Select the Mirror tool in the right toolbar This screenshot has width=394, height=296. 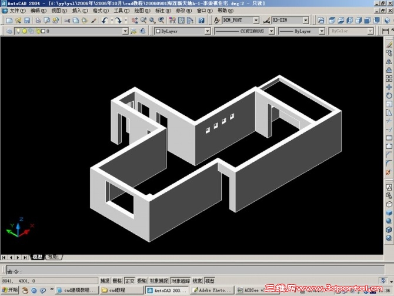pyautogui.click(x=389, y=62)
